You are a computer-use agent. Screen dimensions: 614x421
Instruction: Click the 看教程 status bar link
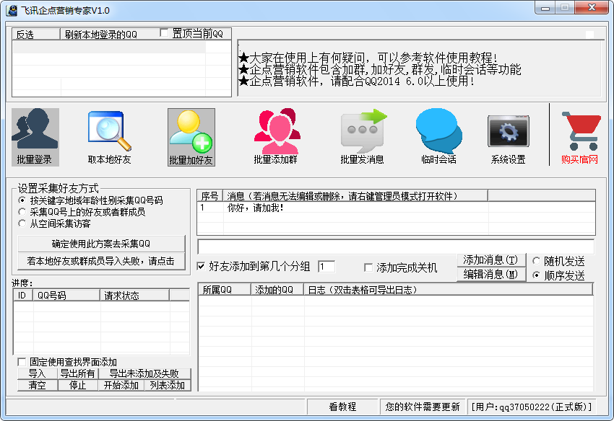tap(342, 407)
